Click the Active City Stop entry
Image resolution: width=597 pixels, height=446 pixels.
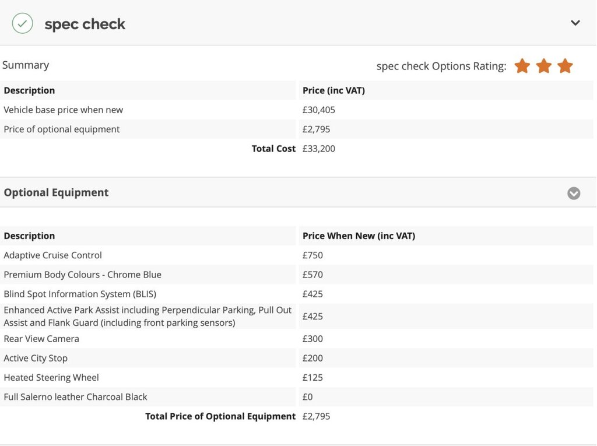pyautogui.click(x=36, y=358)
